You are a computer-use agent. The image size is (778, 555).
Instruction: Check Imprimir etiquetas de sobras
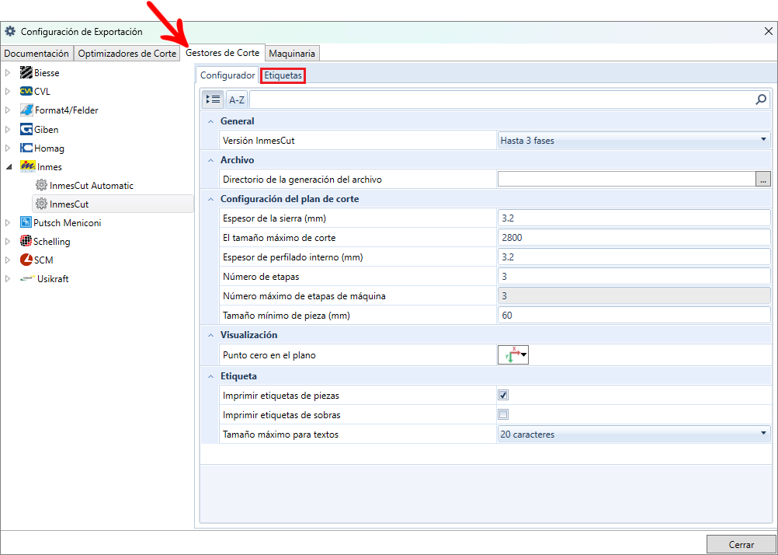[503, 414]
